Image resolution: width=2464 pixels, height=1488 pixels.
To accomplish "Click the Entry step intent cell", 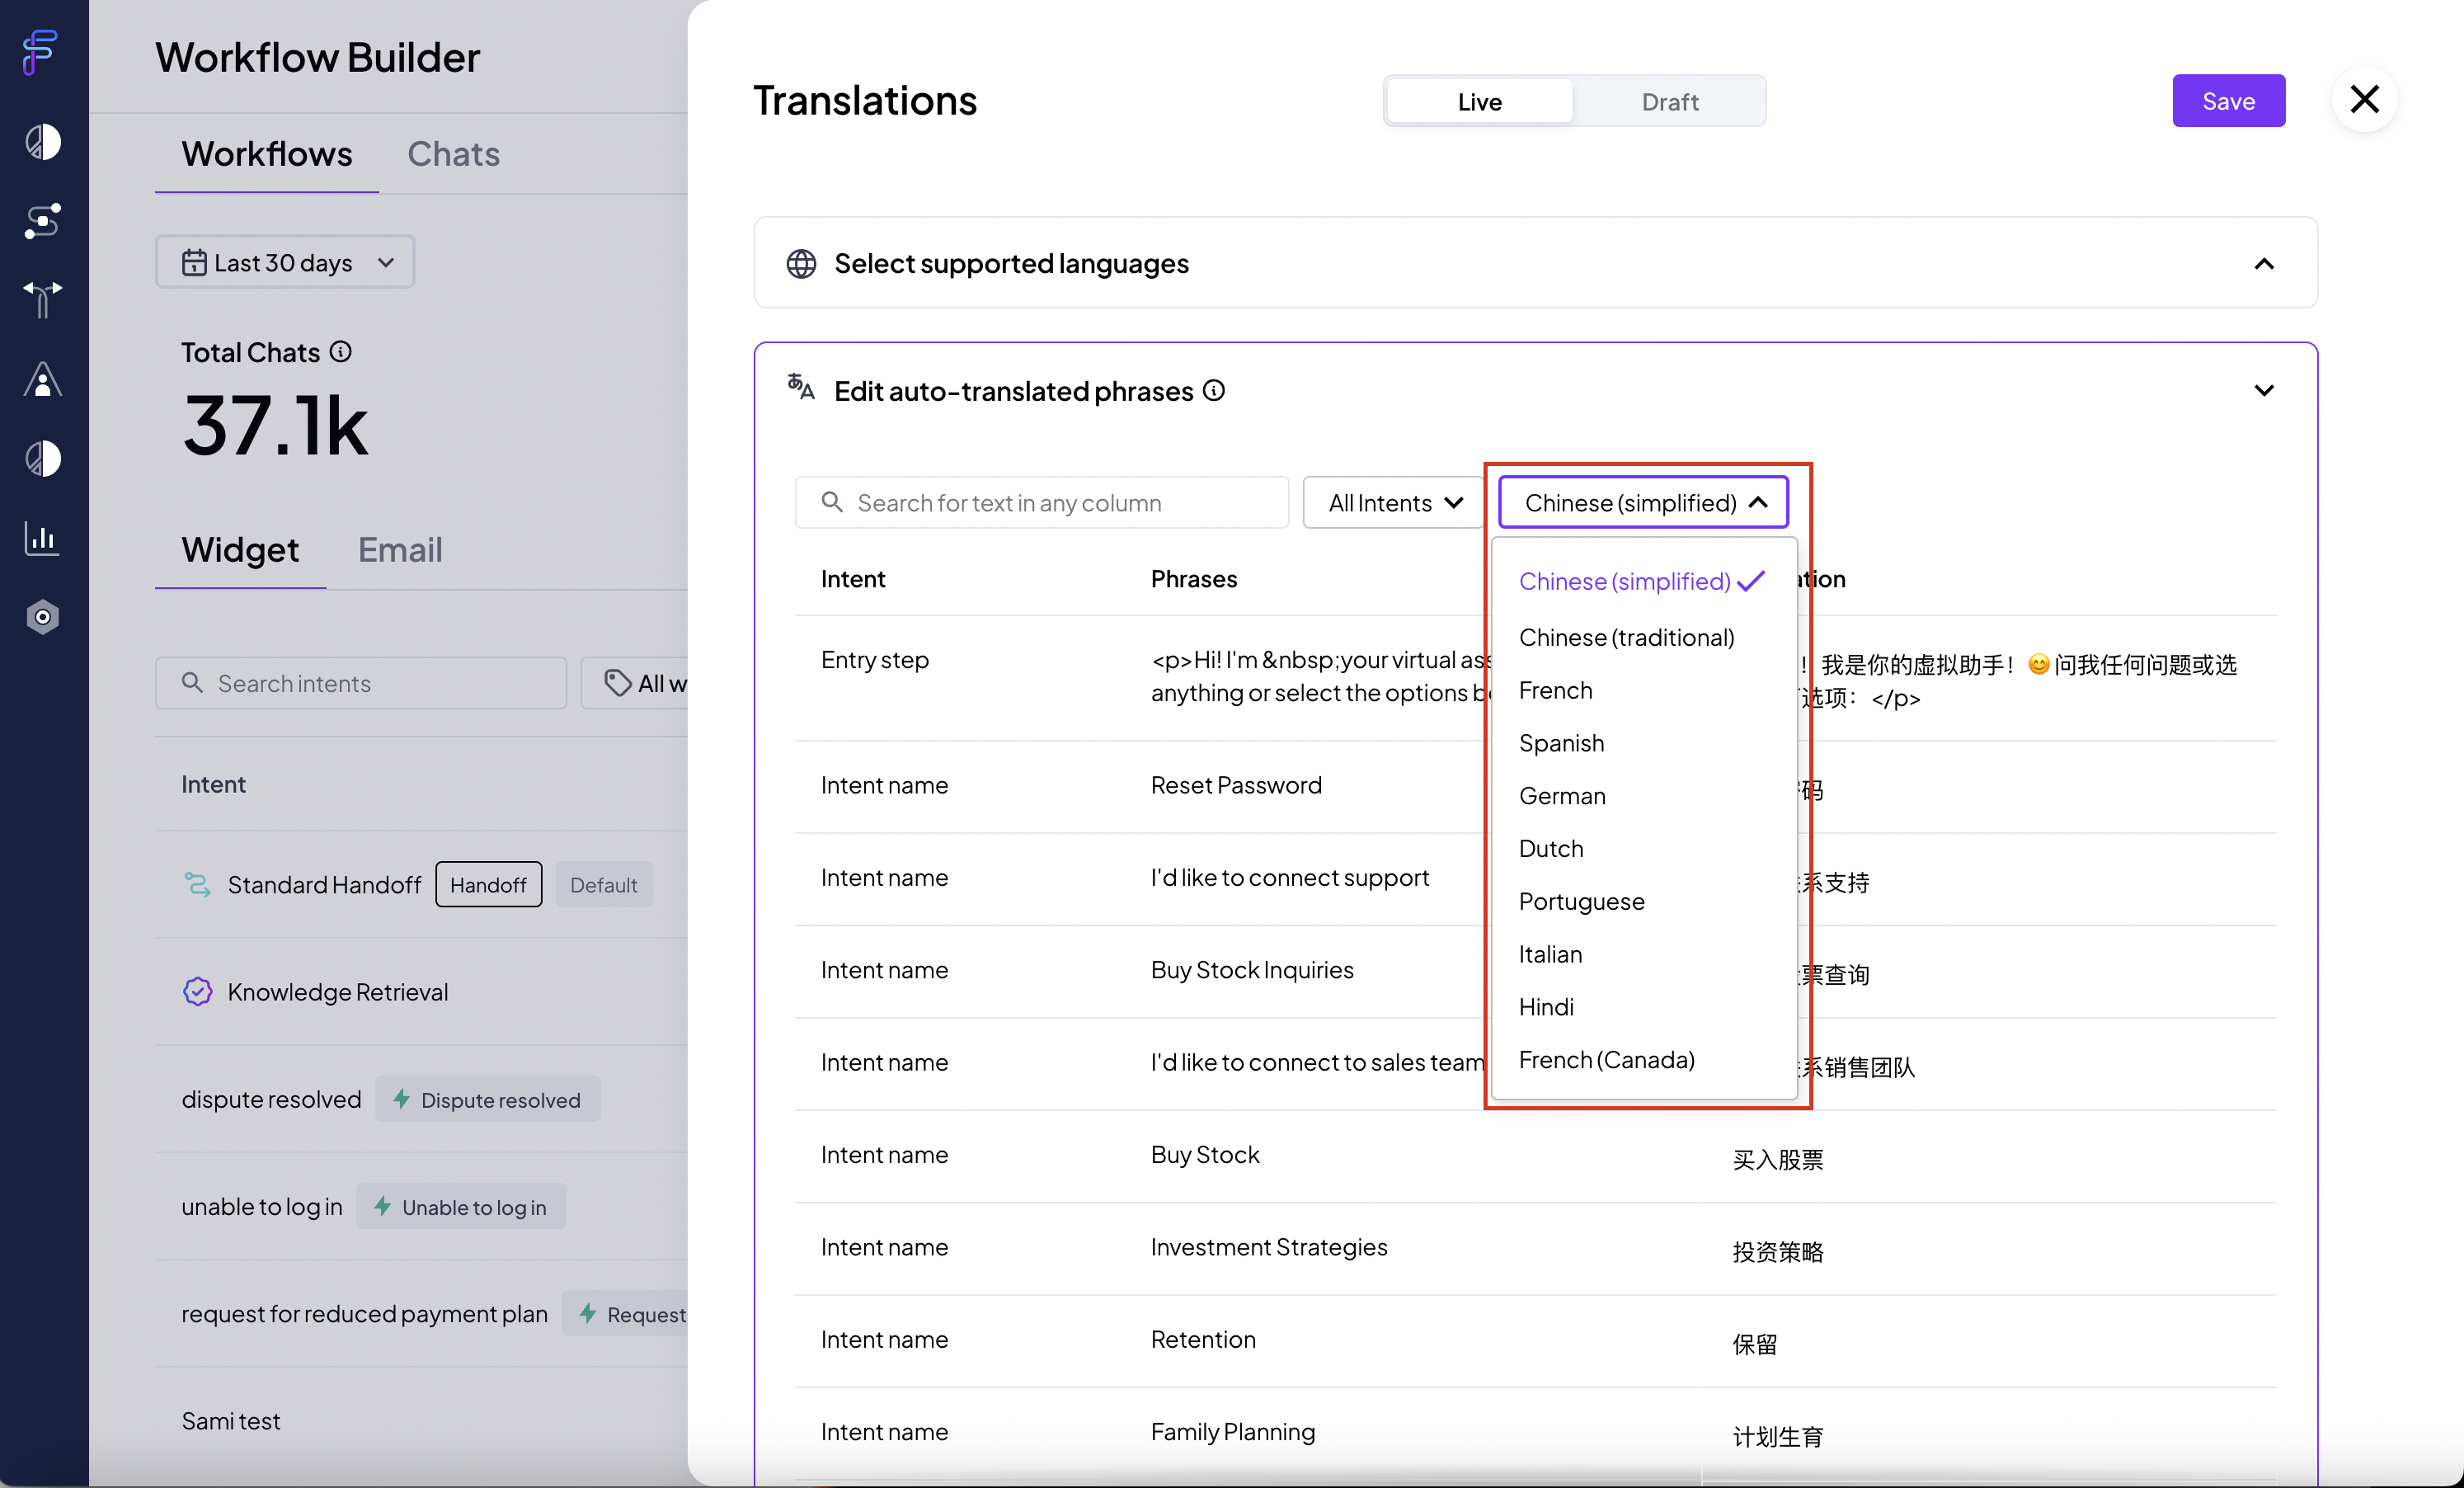I will point(875,660).
